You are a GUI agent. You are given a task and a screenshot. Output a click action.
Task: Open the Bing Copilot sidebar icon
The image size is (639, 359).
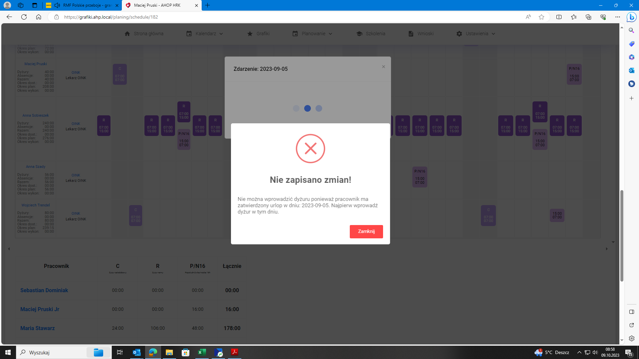(x=631, y=17)
